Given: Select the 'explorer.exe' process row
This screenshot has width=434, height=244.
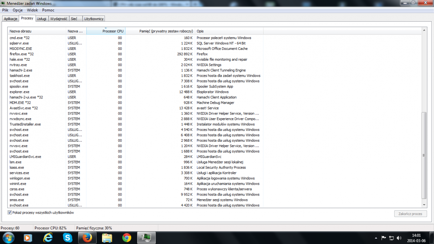Looking at the screenshot, I should (136, 92).
